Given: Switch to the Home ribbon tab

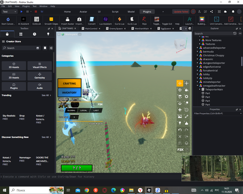Looking at the screenshot, I should click(67, 12).
